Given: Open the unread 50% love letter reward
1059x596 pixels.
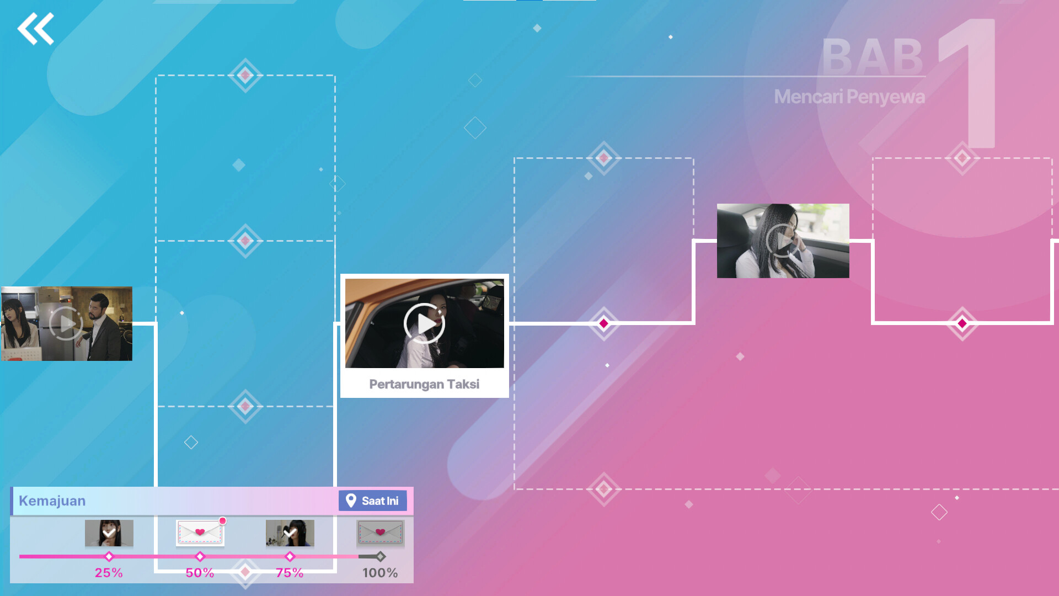Looking at the screenshot, I should (x=200, y=533).
